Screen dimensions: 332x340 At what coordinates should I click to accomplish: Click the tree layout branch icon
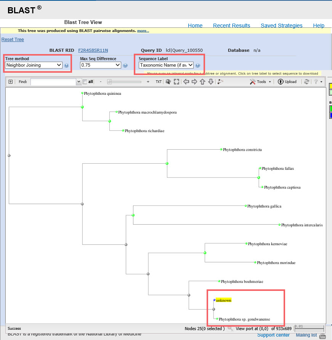220,82
